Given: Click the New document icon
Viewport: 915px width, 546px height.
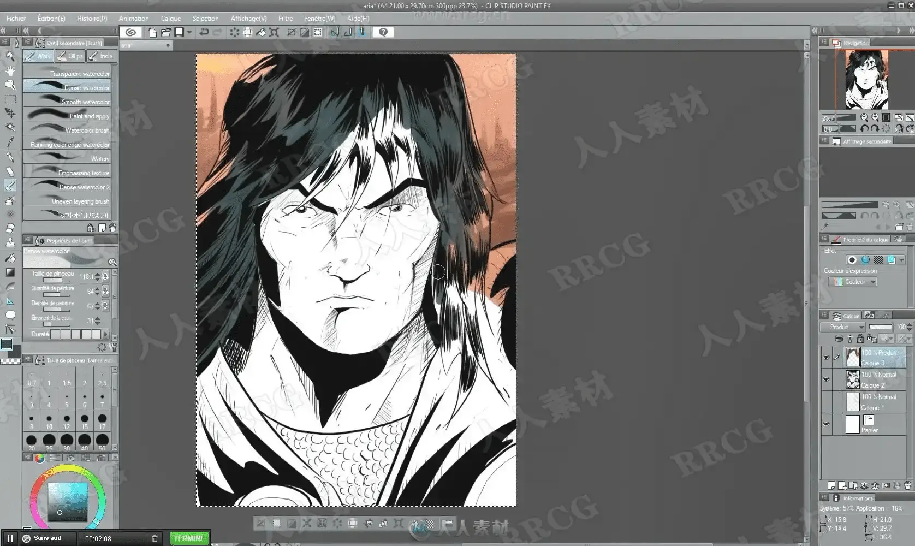Looking at the screenshot, I should [152, 32].
